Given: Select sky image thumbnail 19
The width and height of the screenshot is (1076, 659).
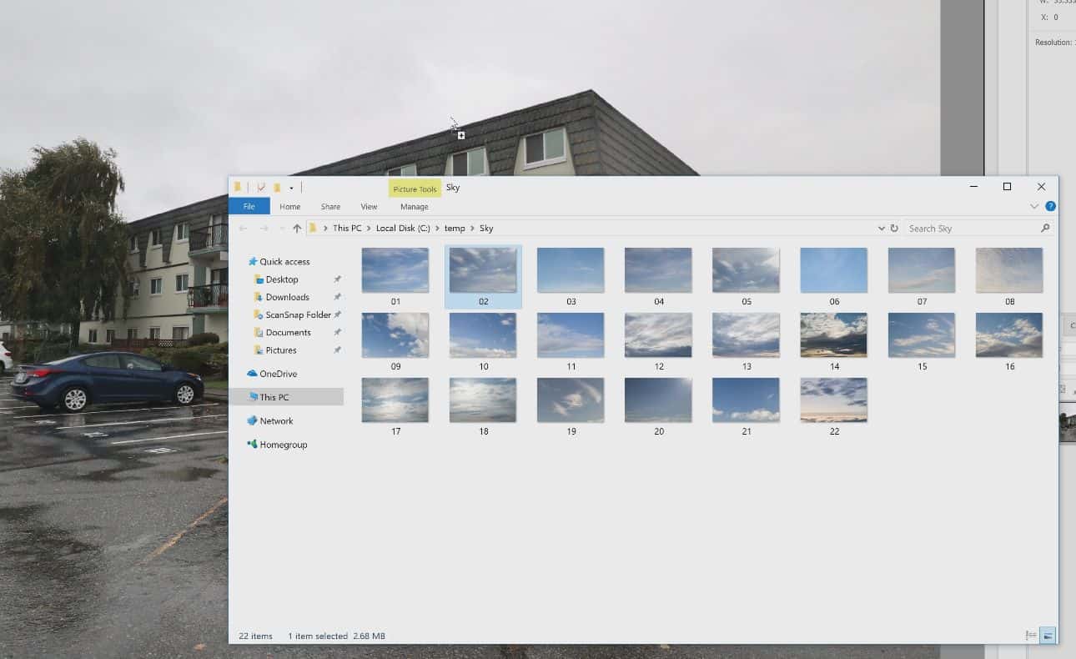Looking at the screenshot, I should pos(571,400).
